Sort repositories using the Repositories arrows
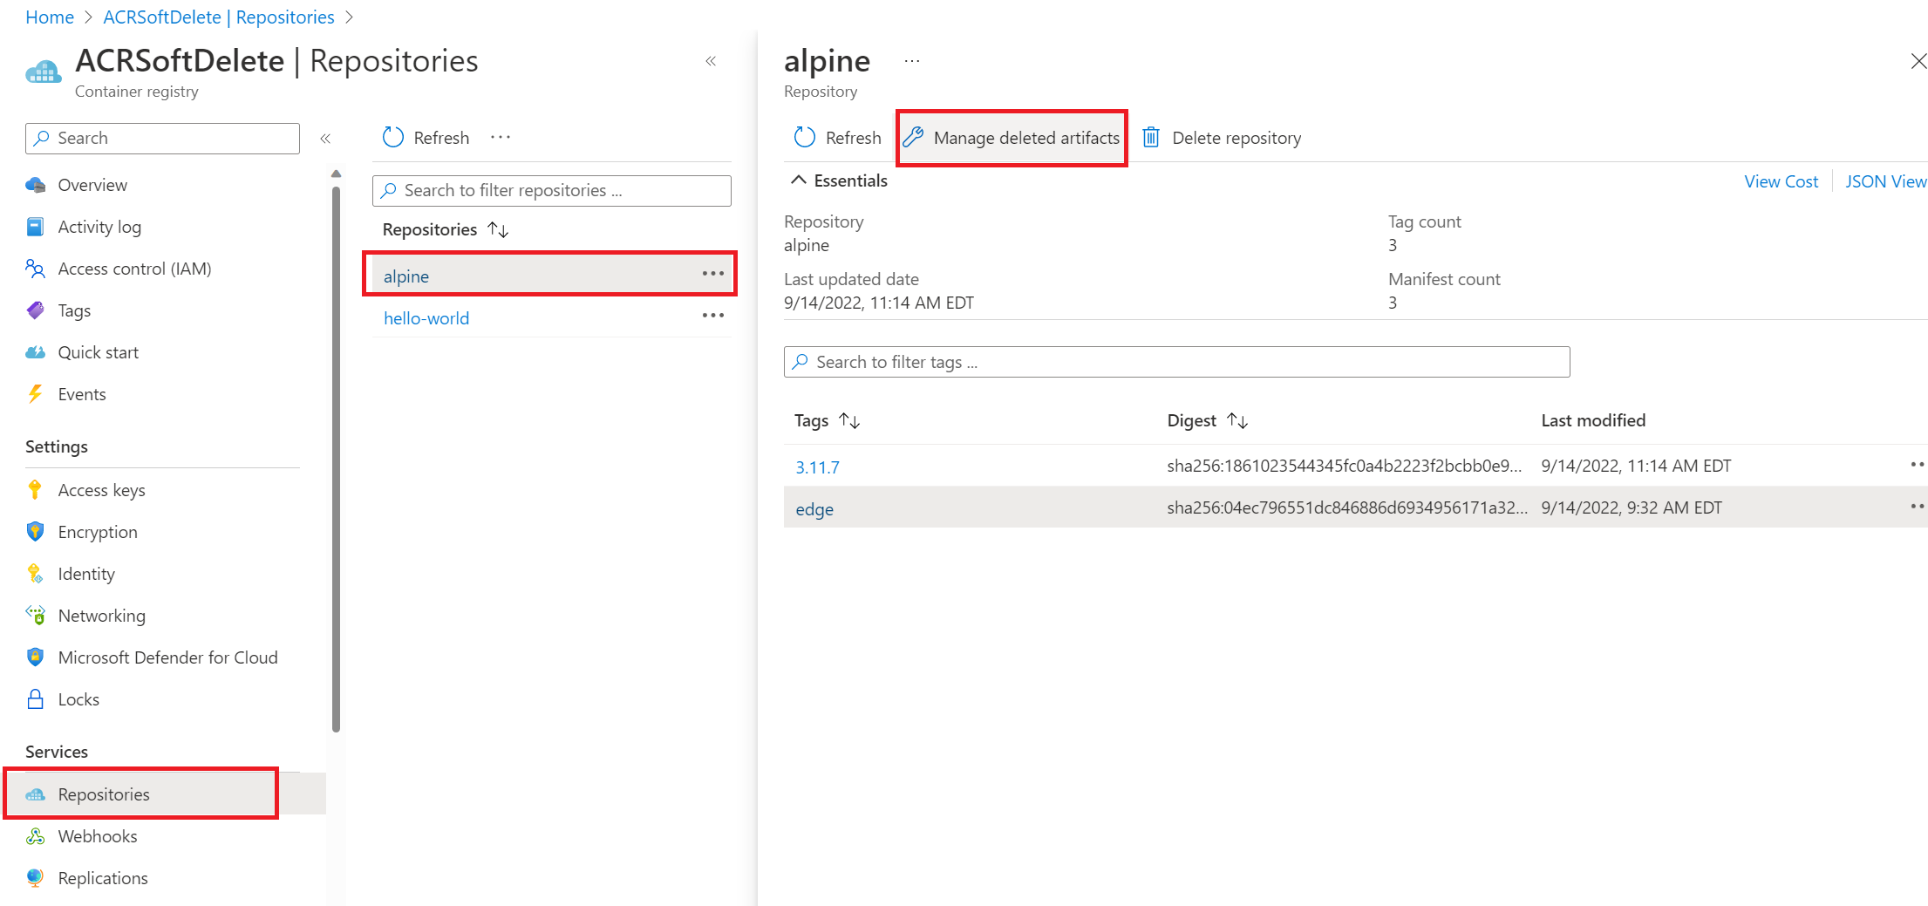This screenshot has height=906, width=1928. 498,229
